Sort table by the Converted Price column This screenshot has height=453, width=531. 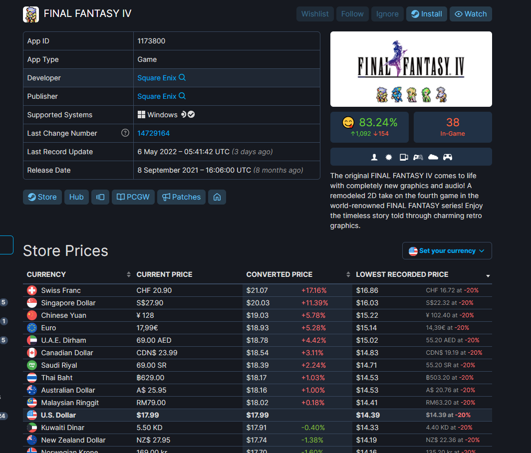pos(298,274)
